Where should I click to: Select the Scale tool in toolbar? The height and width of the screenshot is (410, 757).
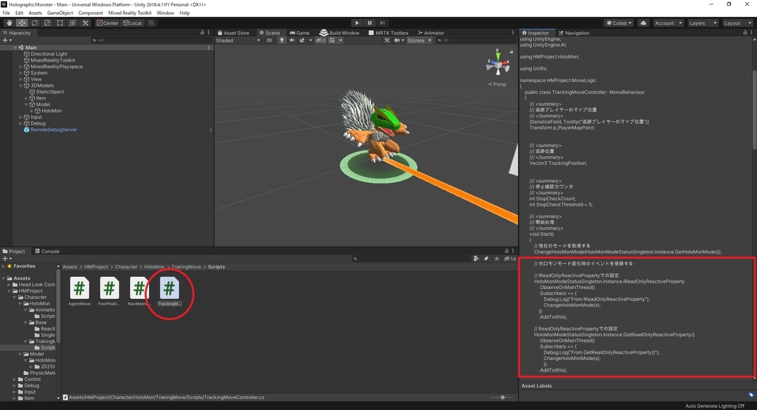47,23
